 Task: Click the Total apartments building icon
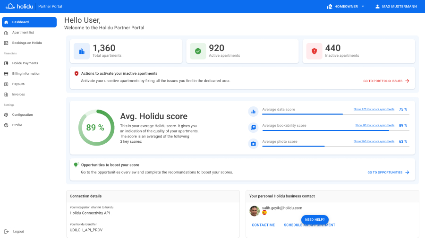tap(82, 51)
